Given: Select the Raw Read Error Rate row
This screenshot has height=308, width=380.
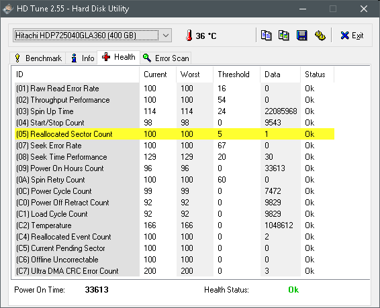Looking at the screenshot, I should click(x=175, y=89).
